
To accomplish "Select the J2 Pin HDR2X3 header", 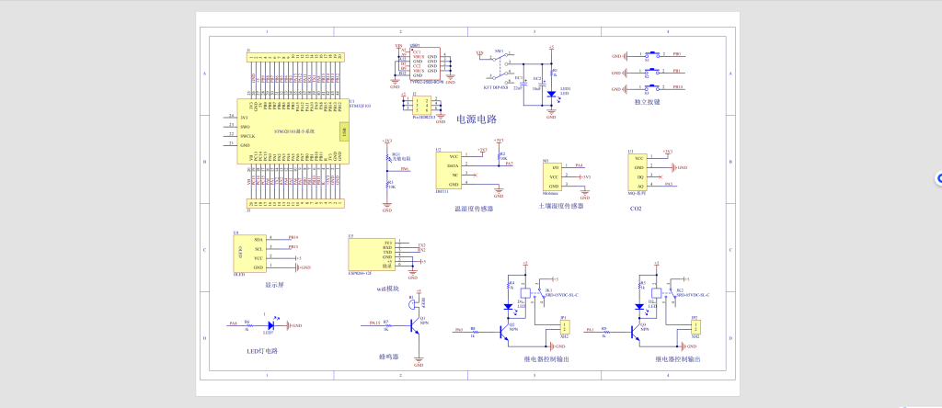I will pos(422,103).
